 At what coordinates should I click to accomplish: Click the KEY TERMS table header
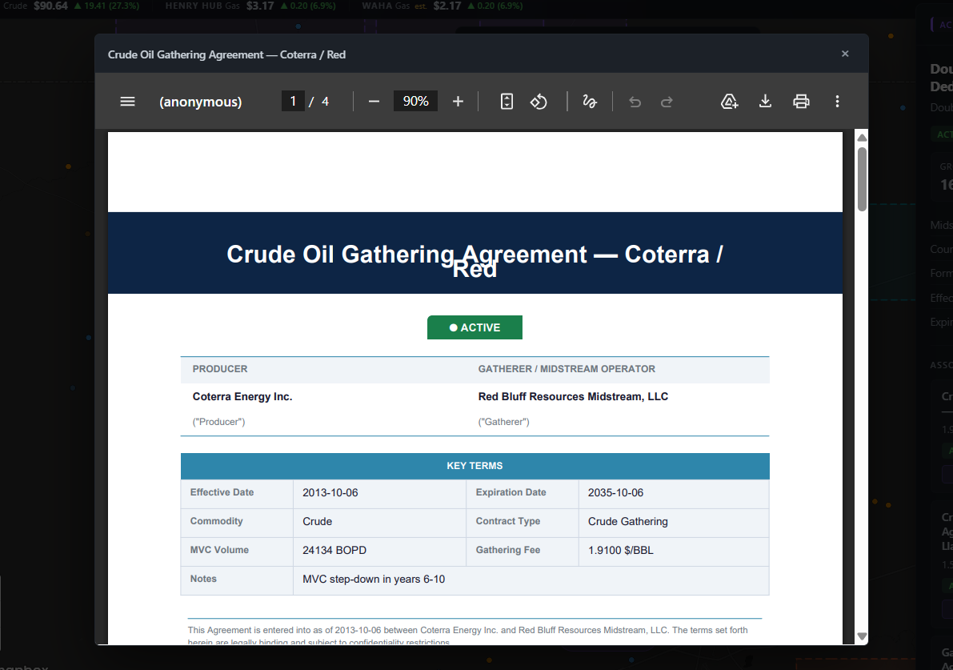click(x=474, y=466)
